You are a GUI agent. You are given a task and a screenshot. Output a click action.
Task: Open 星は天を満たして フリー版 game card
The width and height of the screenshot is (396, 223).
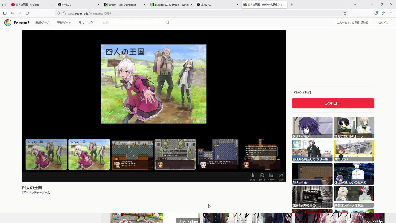[x=312, y=151]
